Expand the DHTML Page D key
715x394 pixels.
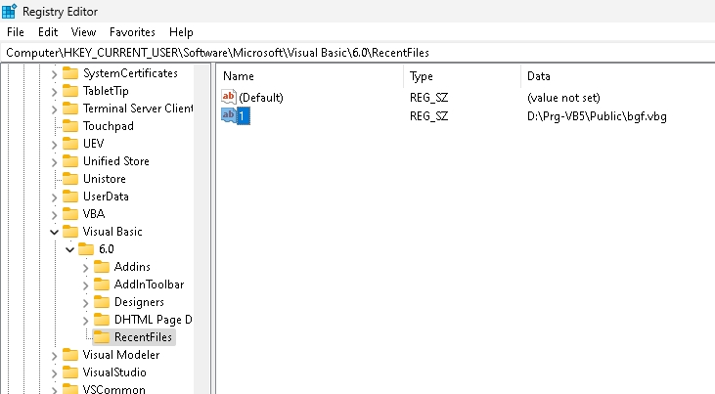[x=85, y=321]
